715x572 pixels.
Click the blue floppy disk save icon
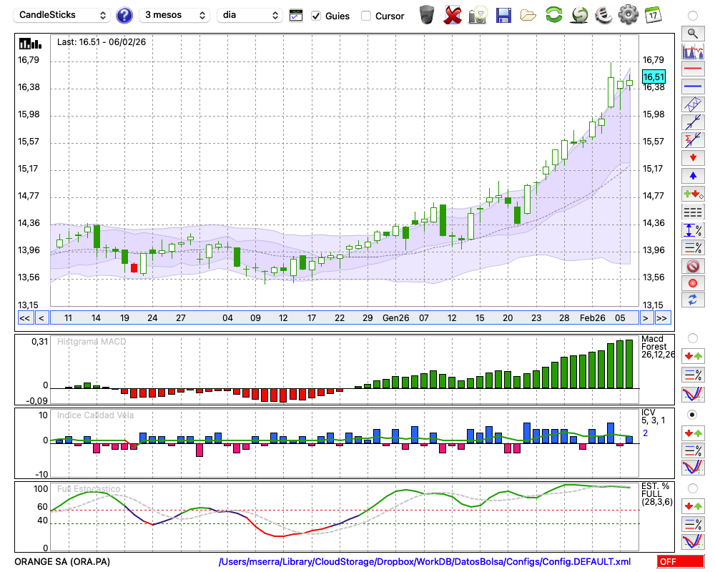pyautogui.click(x=503, y=15)
